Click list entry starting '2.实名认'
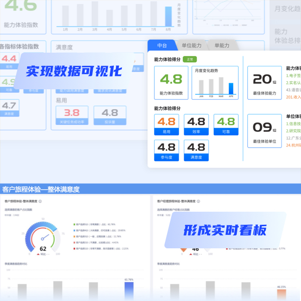 293,83
